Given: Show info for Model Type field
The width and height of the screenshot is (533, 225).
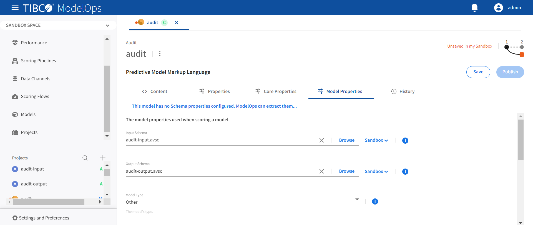Looking at the screenshot, I should [375, 201].
